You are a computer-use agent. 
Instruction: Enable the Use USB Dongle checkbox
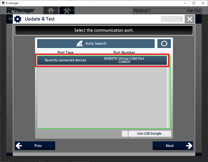coord(125,133)
